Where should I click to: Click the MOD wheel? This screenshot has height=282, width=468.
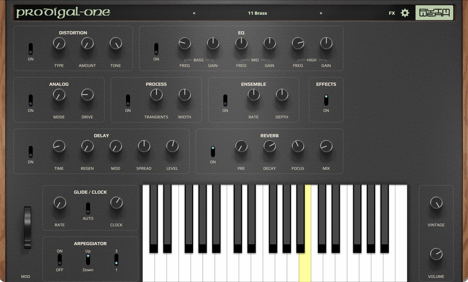(27, 227)
